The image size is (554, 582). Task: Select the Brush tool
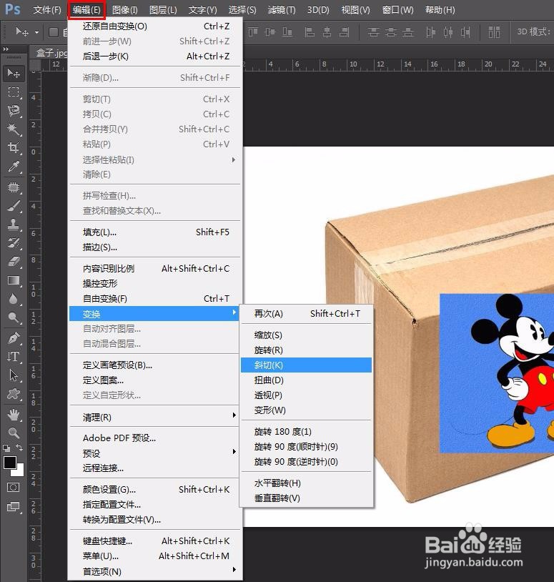[x=14, y=206]
